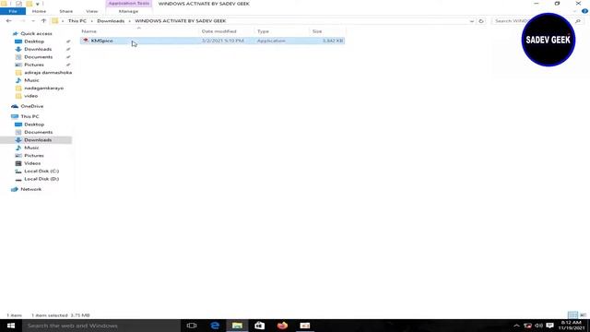This screenshot has height=332, width=590.
Task: Click the taskbar clock and date
Action: 572,326
